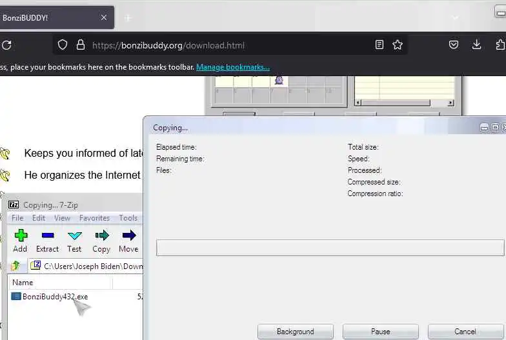Open the 7-Zip File menu
The height and width of the screenshot is (340, 506).
[17, 218]
